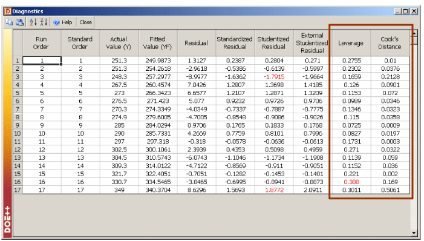Viewport: 424px width, 241px height.
Task: Open Help from the toolbar
Action: coord(63,22)
